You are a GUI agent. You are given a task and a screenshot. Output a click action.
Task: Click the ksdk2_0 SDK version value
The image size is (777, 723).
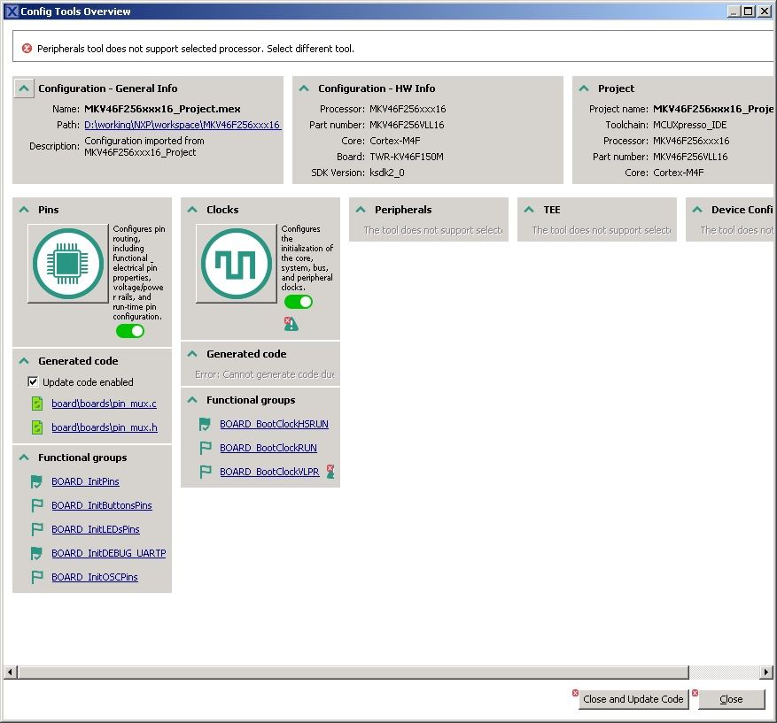[387, 173]
